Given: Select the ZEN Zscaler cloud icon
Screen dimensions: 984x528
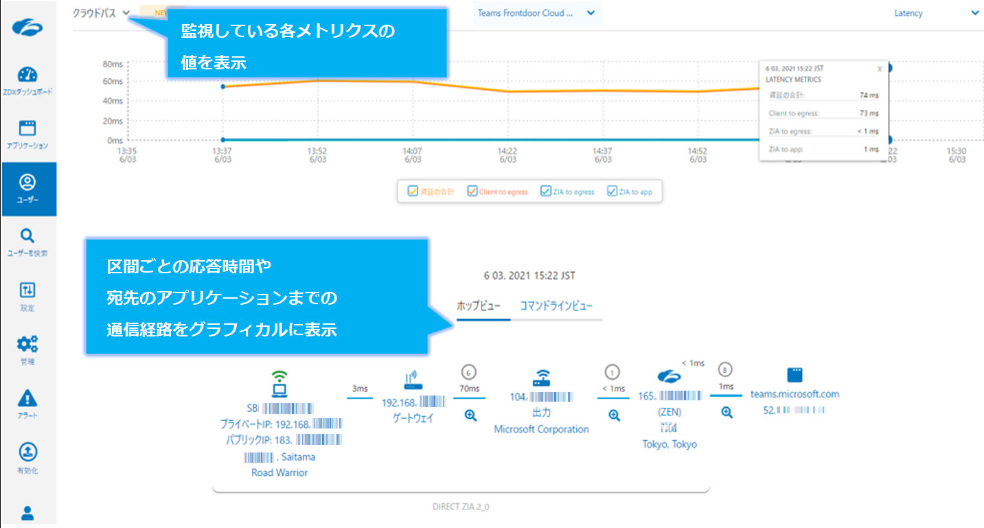Looking at the screenshot, I should pyautogui.click(x=669, y=377).
